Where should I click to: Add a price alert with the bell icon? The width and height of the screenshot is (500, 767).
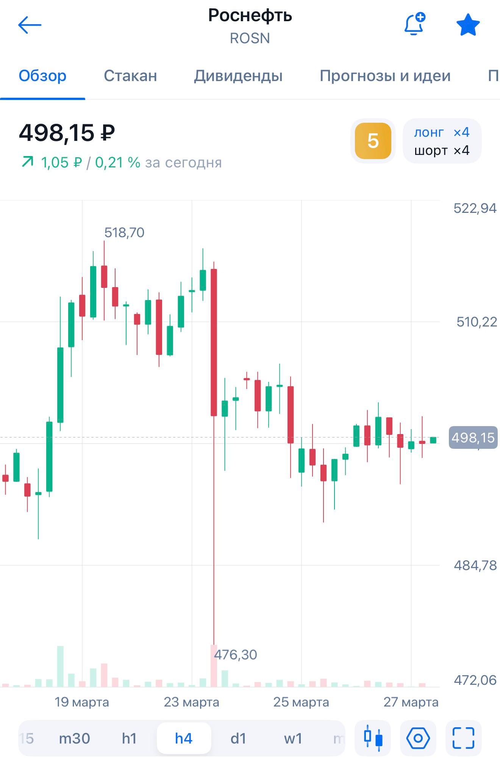414,25
